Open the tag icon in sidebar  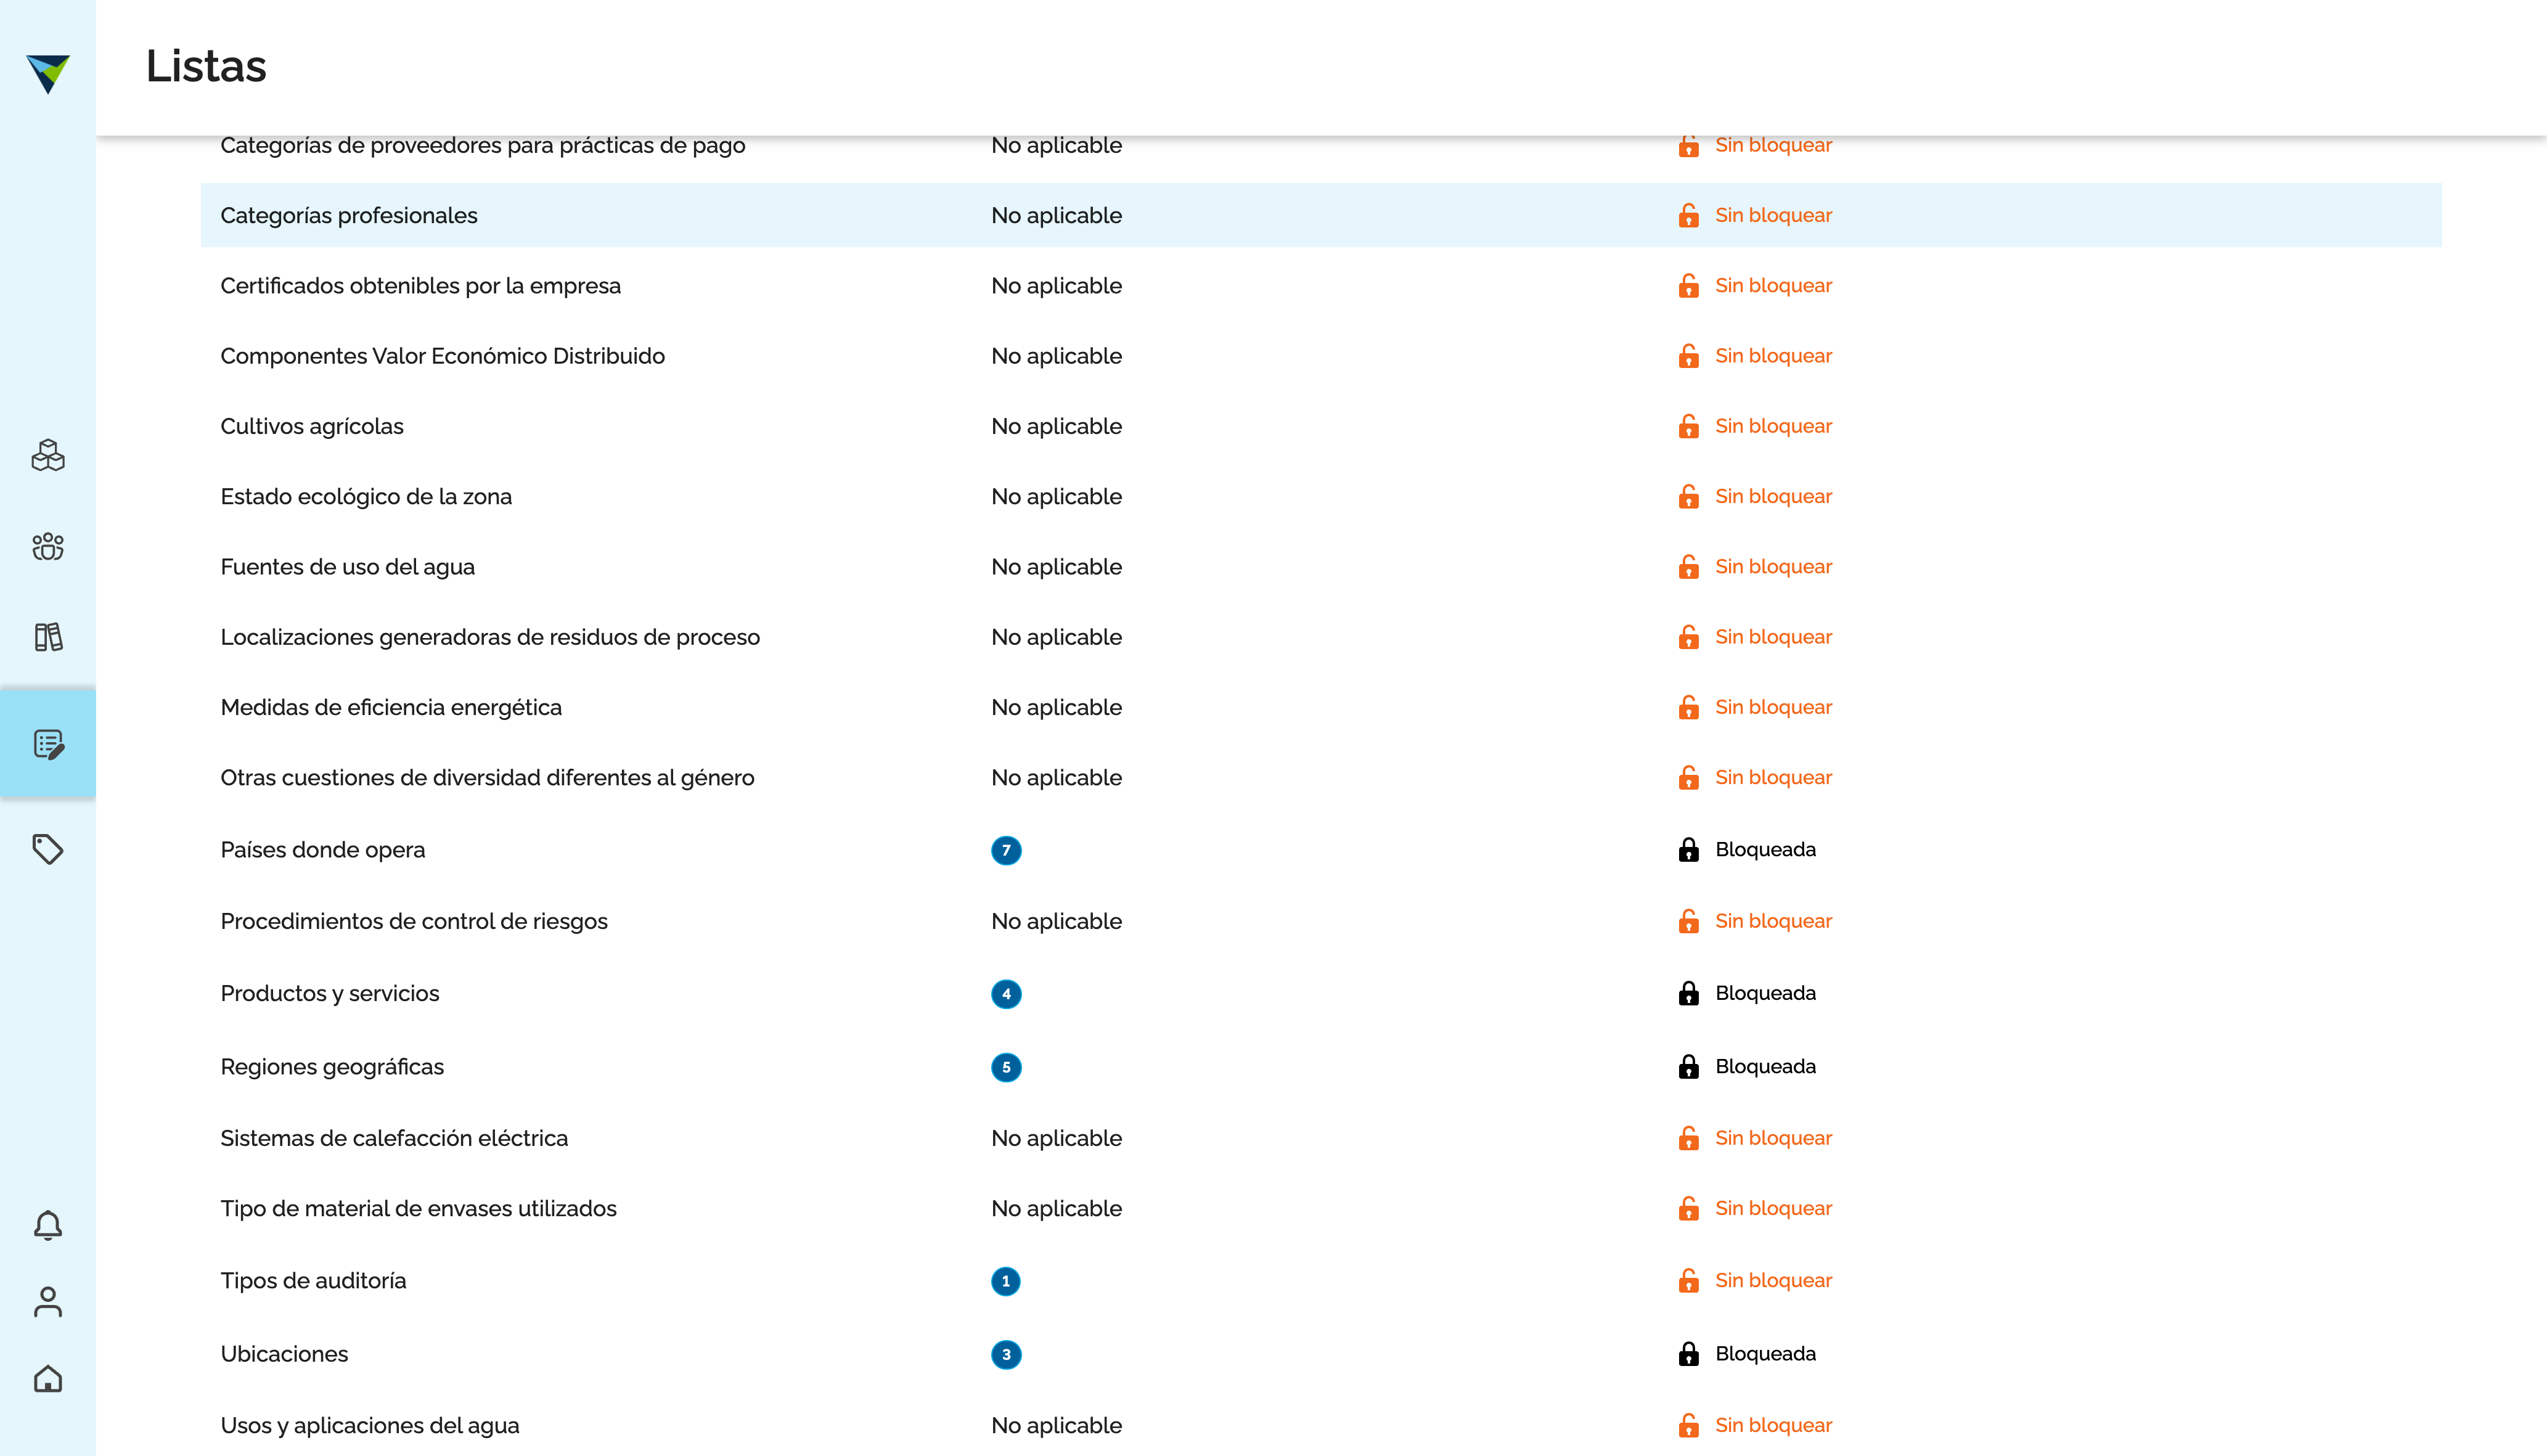pos(47,849)
